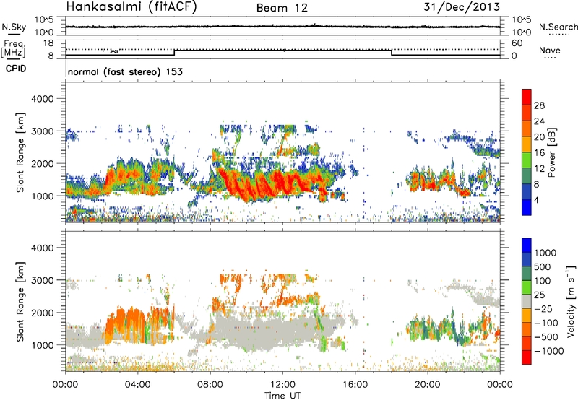Screen dimensions: 578x400
Task: Click the gray segment of velocity colorbar
Action: click(x=527, y=301)
